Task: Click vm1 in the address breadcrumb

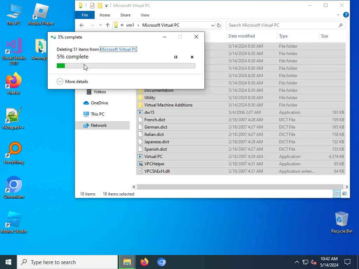Action: (x=130, y=25)
